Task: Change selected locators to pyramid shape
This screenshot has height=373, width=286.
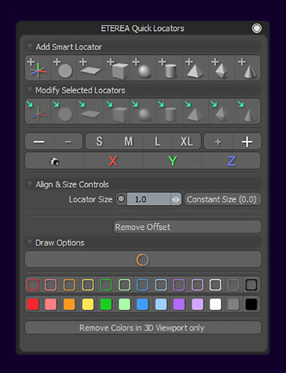Action: click(195, 111)
